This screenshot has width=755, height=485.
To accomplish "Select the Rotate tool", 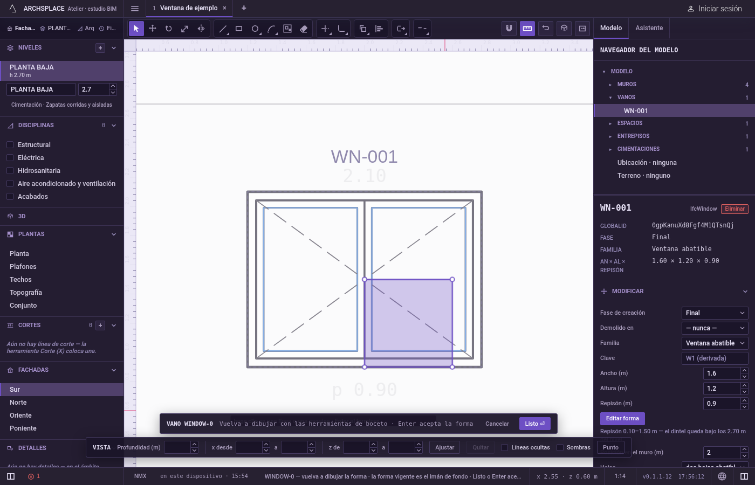I will click(169, 29).
